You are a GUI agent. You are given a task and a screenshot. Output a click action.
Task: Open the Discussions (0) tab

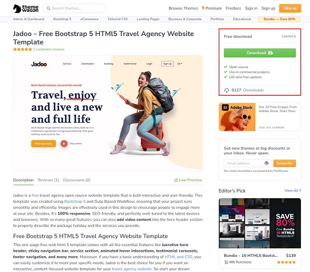pos(77,180)
